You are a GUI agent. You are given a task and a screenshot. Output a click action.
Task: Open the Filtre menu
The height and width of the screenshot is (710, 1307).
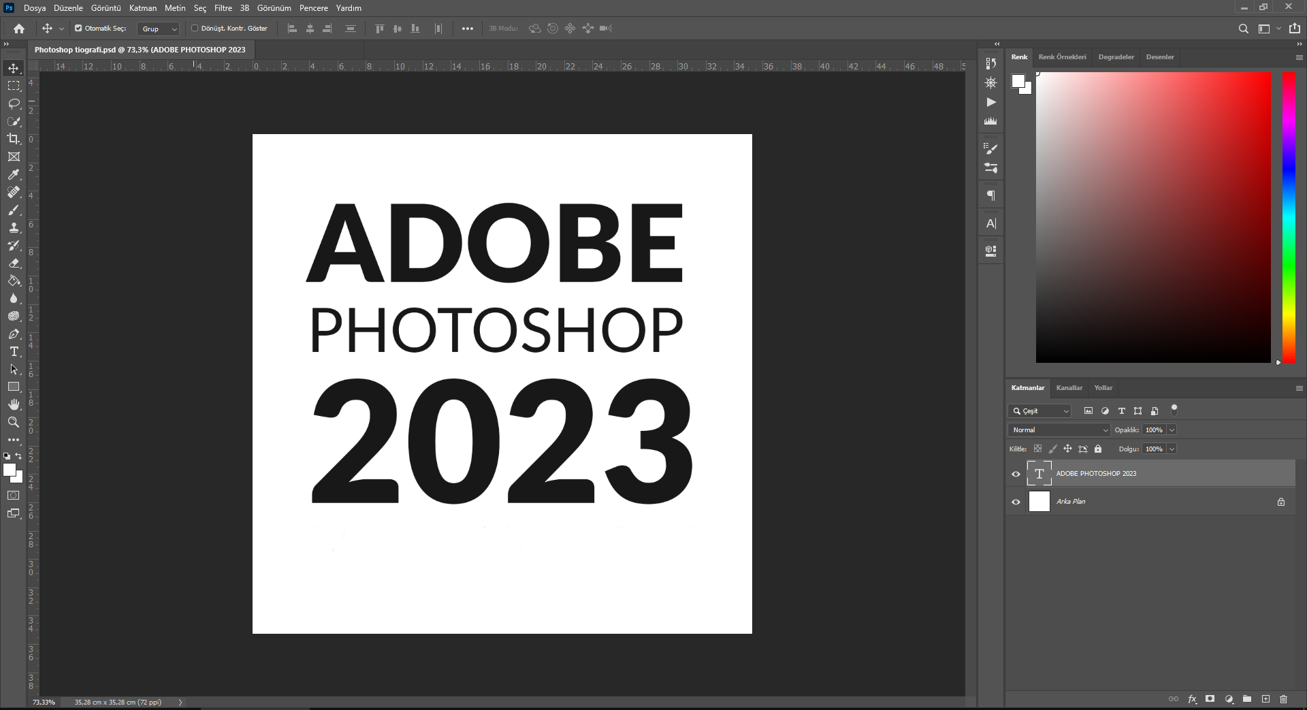click(223, 8)
